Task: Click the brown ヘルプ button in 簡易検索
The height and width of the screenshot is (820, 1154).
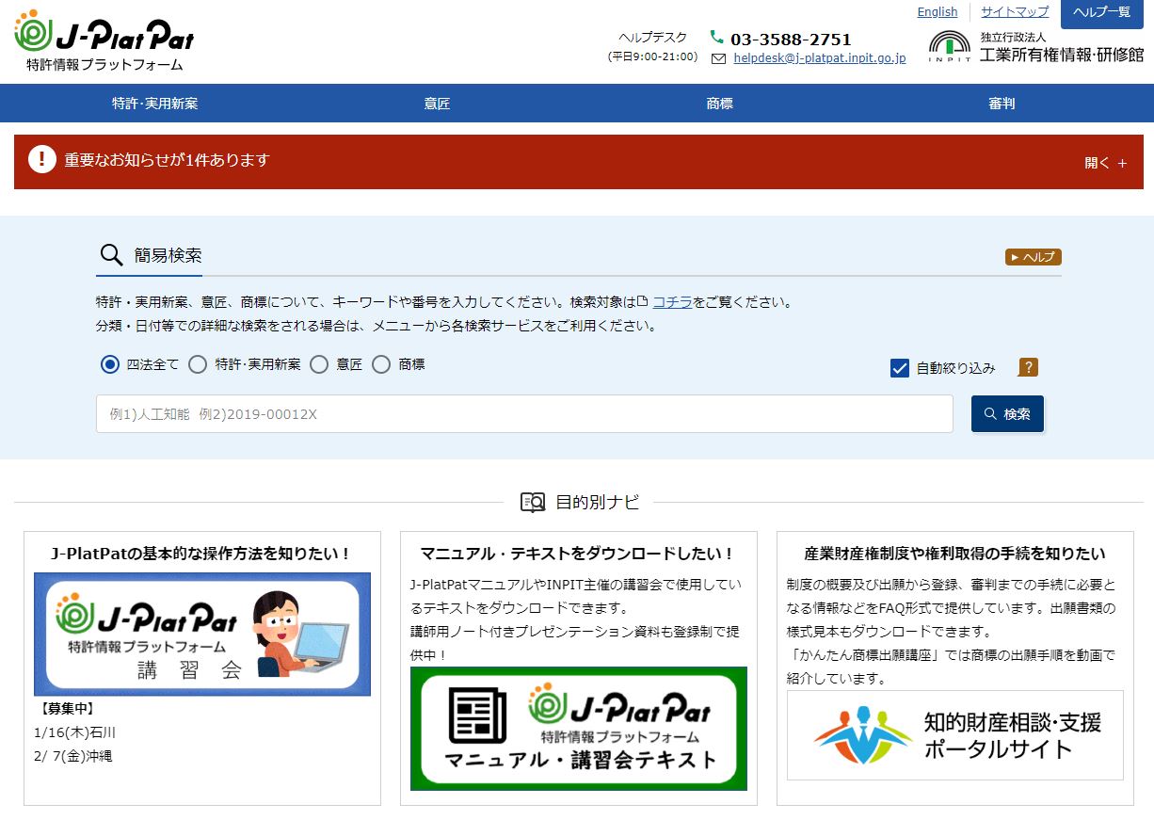Action: pyautogui.click(x=1034, y=257)
